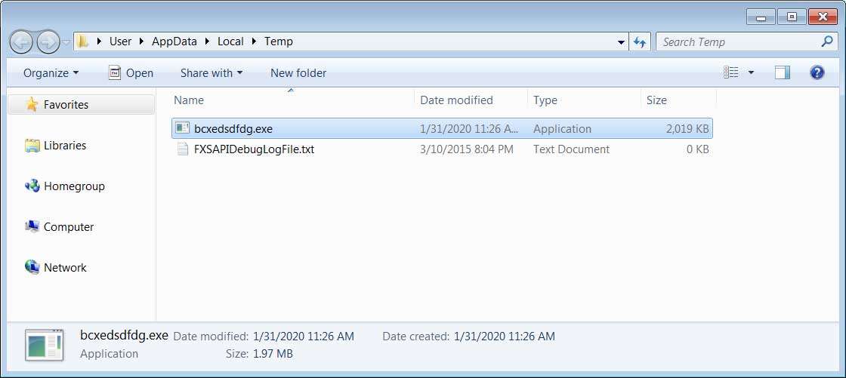Maximize the Explorer window
The height and width of the screenshot is (378, 846).
(x=791, y=17)
